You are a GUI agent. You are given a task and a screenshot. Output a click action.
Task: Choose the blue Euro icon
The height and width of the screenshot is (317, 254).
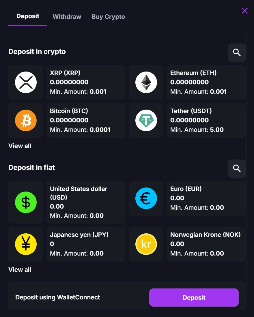click(146, 198)
